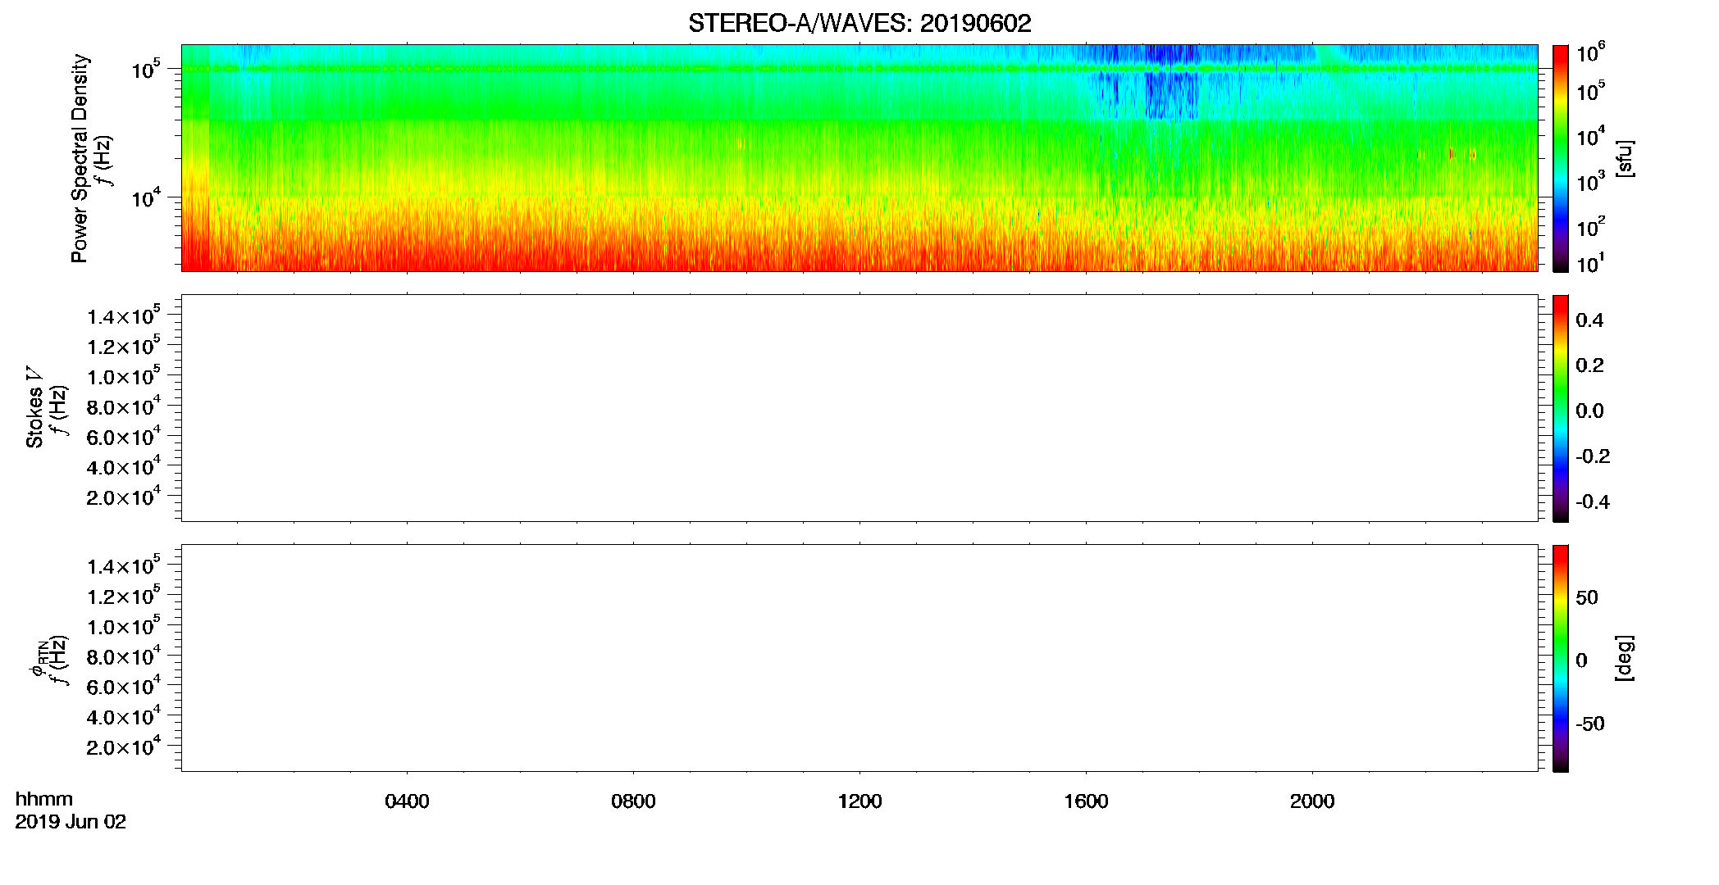The image size is (1719, 885).
Task: Click 2.0×10^4 tick in Stokes V panel
Action: click(123, 497)
